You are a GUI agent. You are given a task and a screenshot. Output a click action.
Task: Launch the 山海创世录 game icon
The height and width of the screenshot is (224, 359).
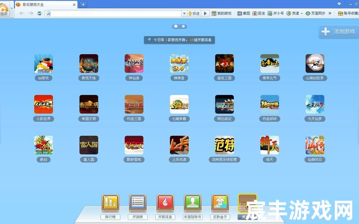pos(315,64)
